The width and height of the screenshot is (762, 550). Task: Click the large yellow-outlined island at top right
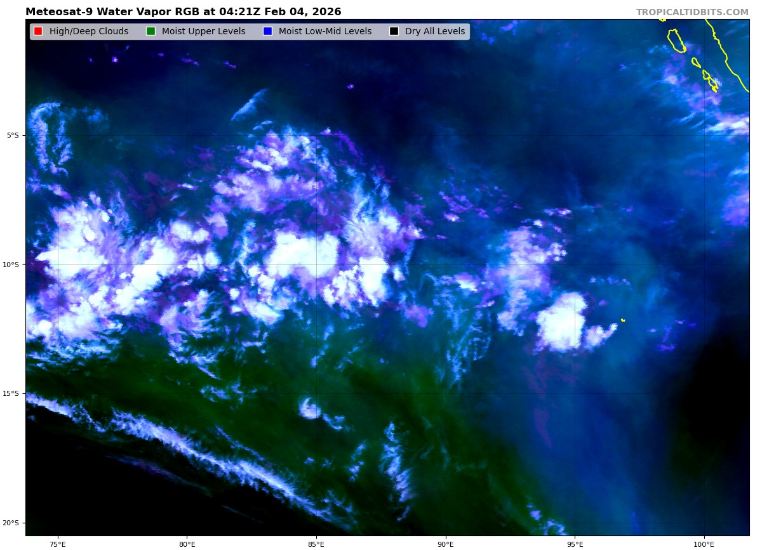click(x=676, y=41)
